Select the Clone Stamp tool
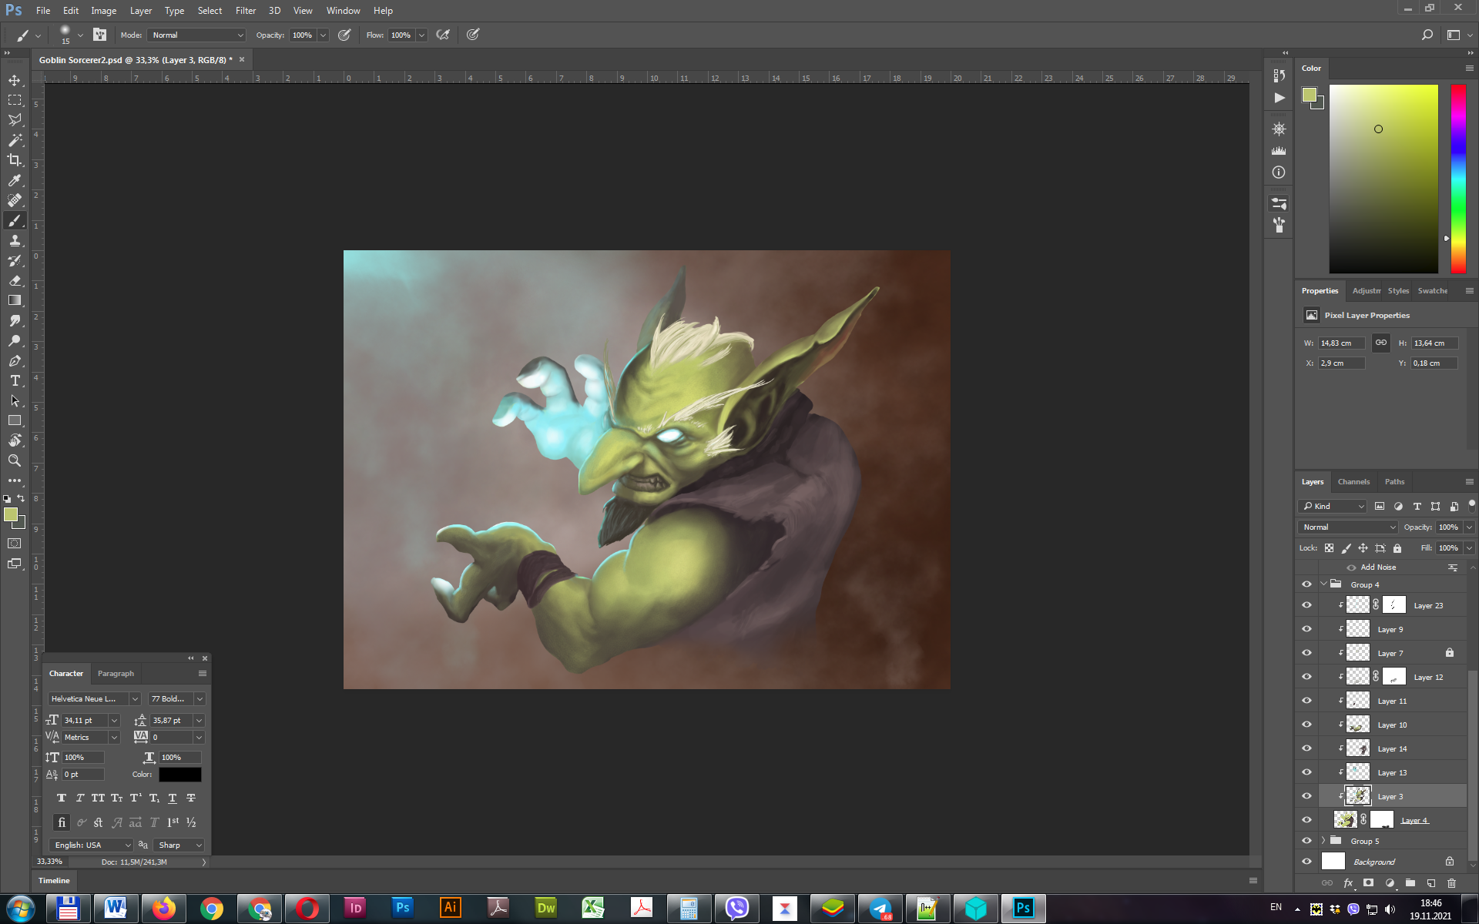 [15, 240]
